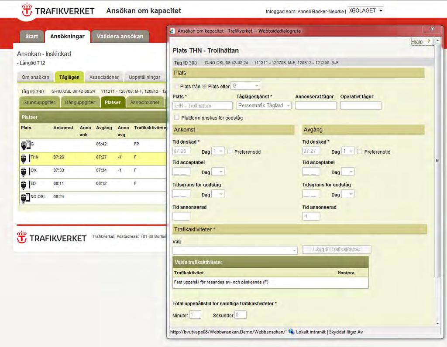This screenshot has width=447, height=347.
Task: Click the Lokalt intranät globe icon
Action: pyautogui.click(x=291, y=331)
